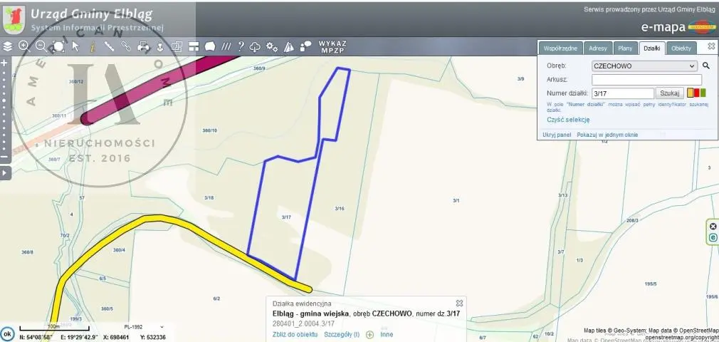719x342 pixels.
Task: Close the Działka ewidencyjna info popup
Action: [459, 303]
